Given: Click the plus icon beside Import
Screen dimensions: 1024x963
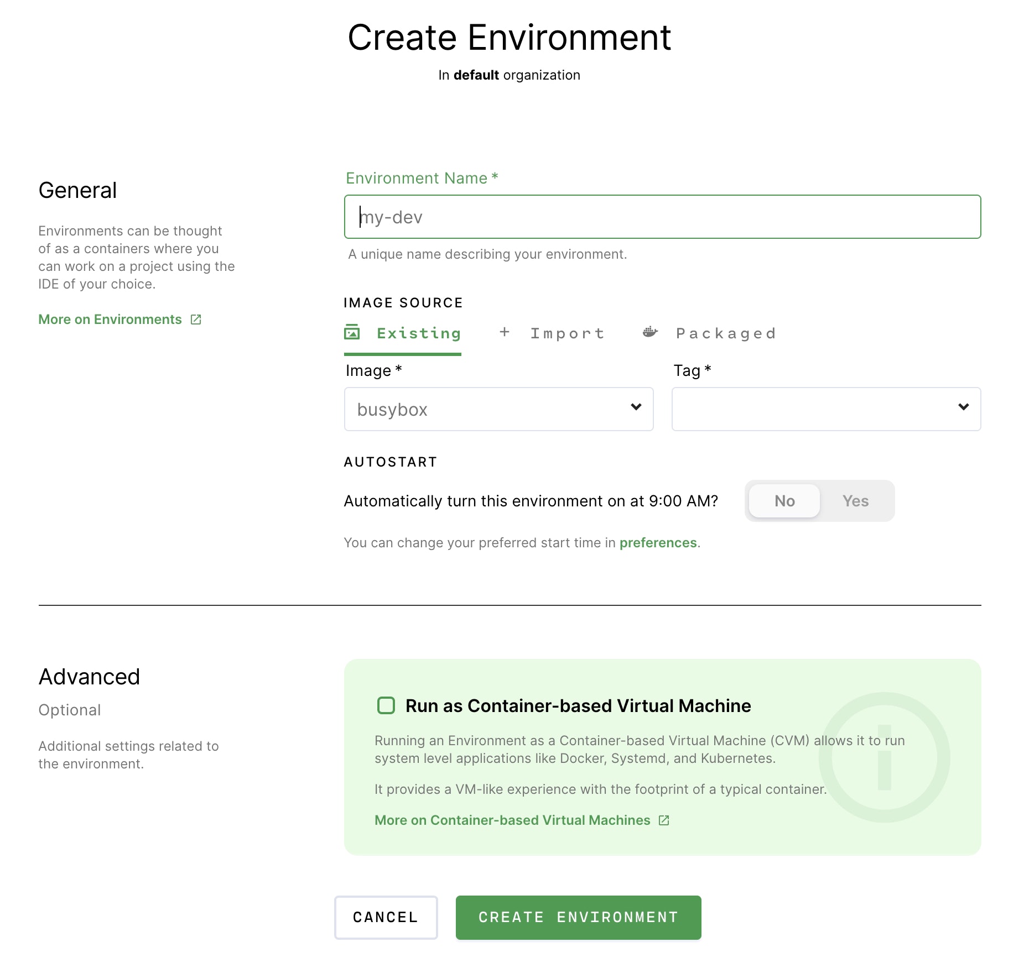Looking at the screenshot, I should [504, 332].
